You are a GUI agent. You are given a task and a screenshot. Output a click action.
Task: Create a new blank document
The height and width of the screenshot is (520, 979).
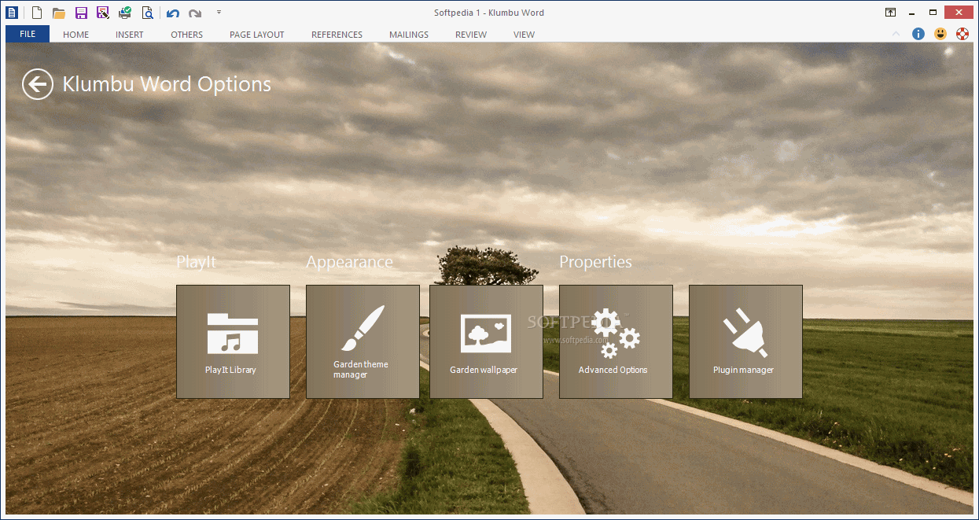37,13
